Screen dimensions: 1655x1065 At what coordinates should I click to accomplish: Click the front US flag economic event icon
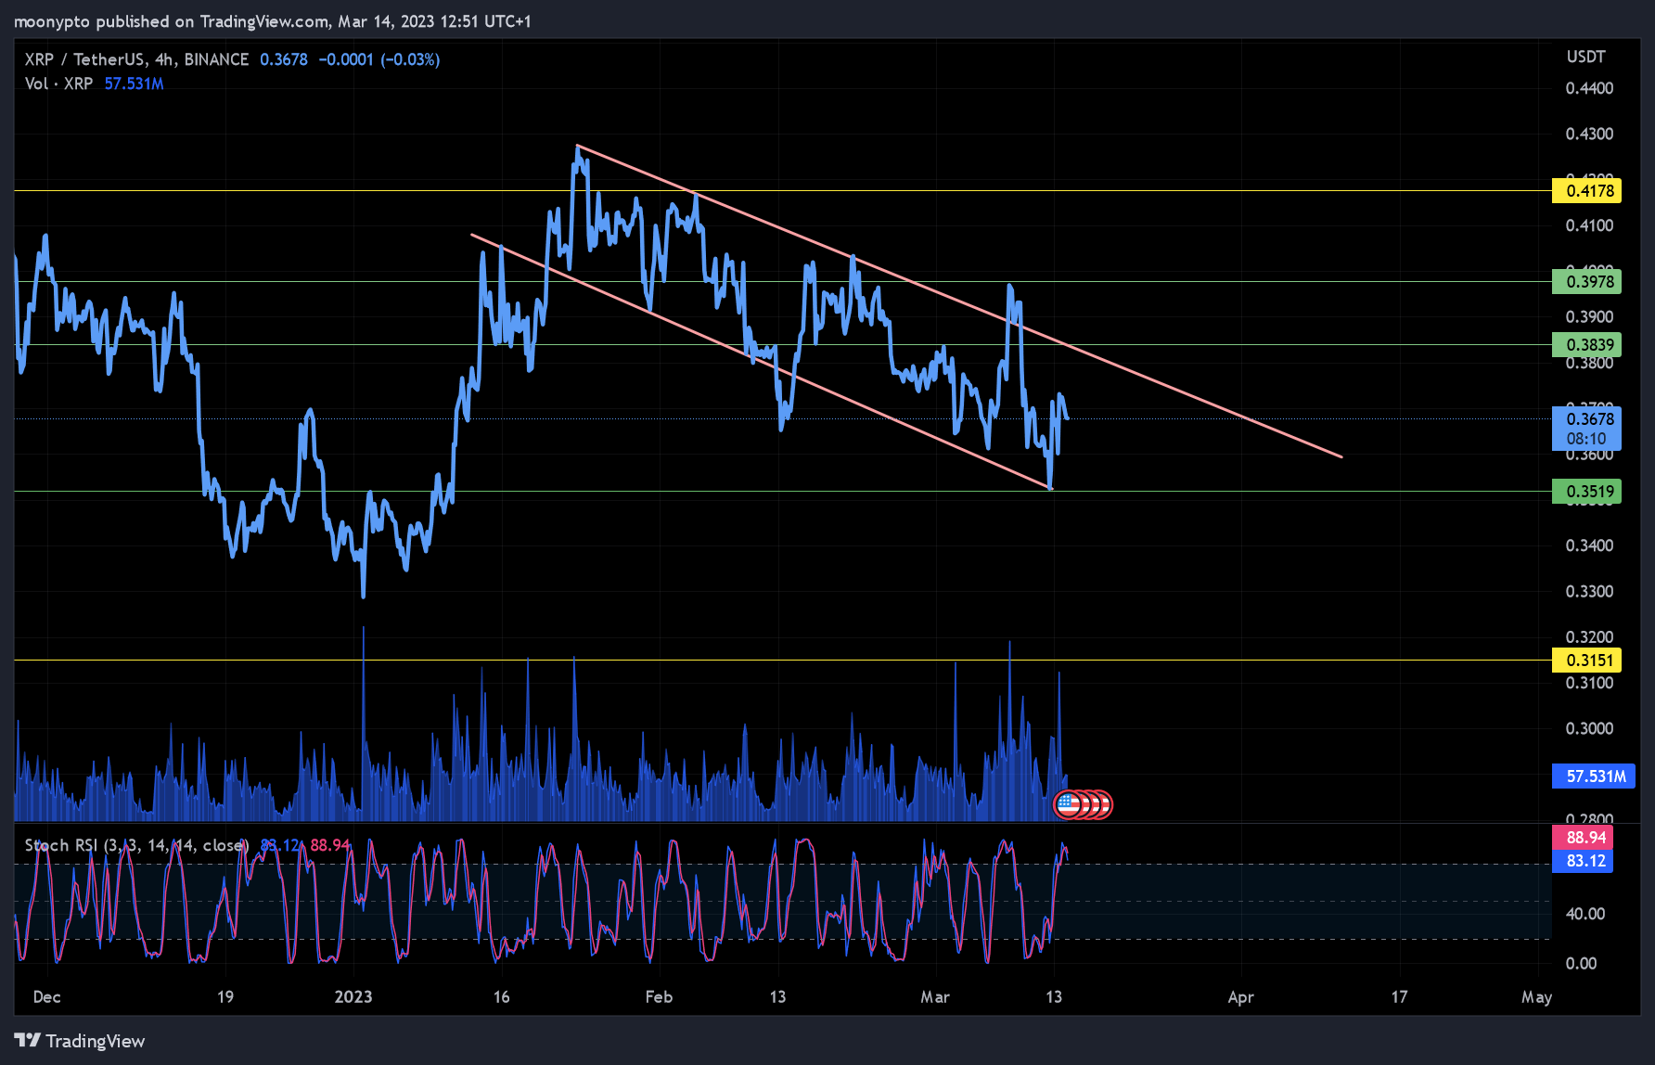point(1068,804)
